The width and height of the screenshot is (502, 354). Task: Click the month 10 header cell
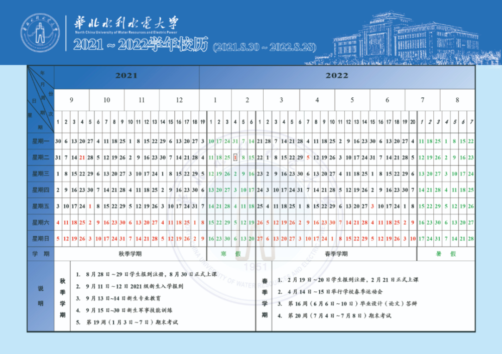(106, 100)
